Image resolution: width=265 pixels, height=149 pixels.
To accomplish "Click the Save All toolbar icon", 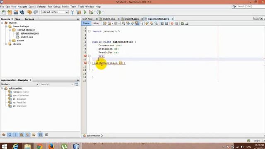I will [22, 12].
